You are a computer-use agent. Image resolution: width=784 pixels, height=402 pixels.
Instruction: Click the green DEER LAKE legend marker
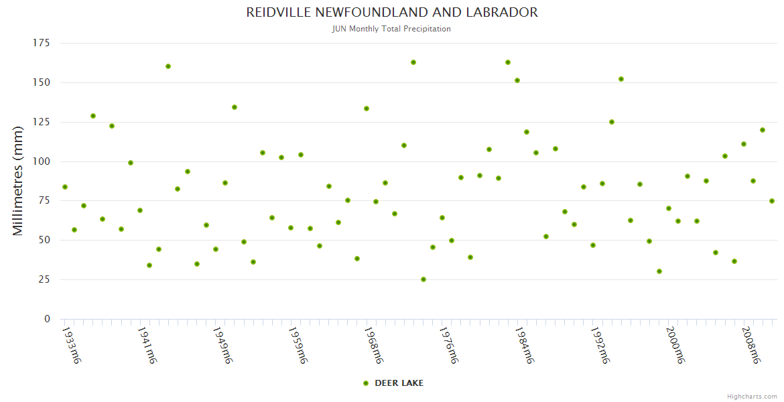coord(366,383)
